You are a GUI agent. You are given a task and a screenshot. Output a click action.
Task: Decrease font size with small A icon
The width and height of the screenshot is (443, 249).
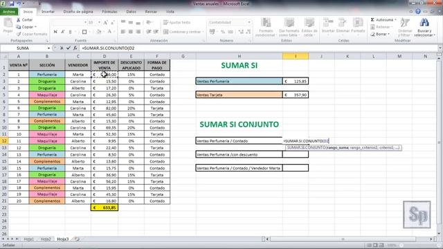tap(112, 22)
